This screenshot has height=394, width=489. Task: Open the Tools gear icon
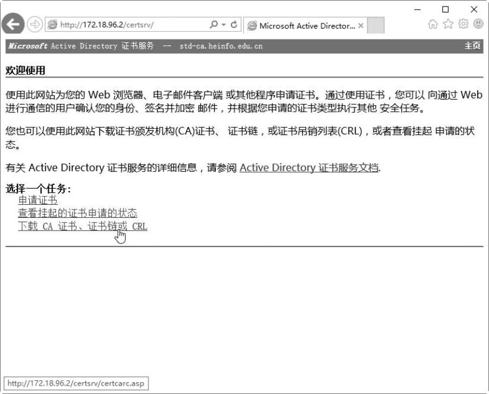pos(463,24)
